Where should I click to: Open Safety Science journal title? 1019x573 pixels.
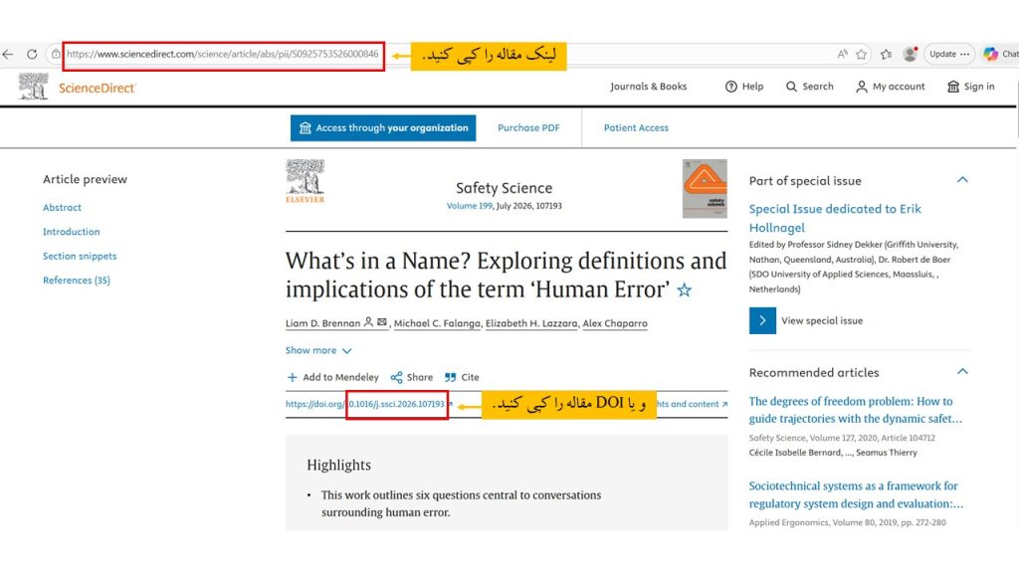(504, 188)
